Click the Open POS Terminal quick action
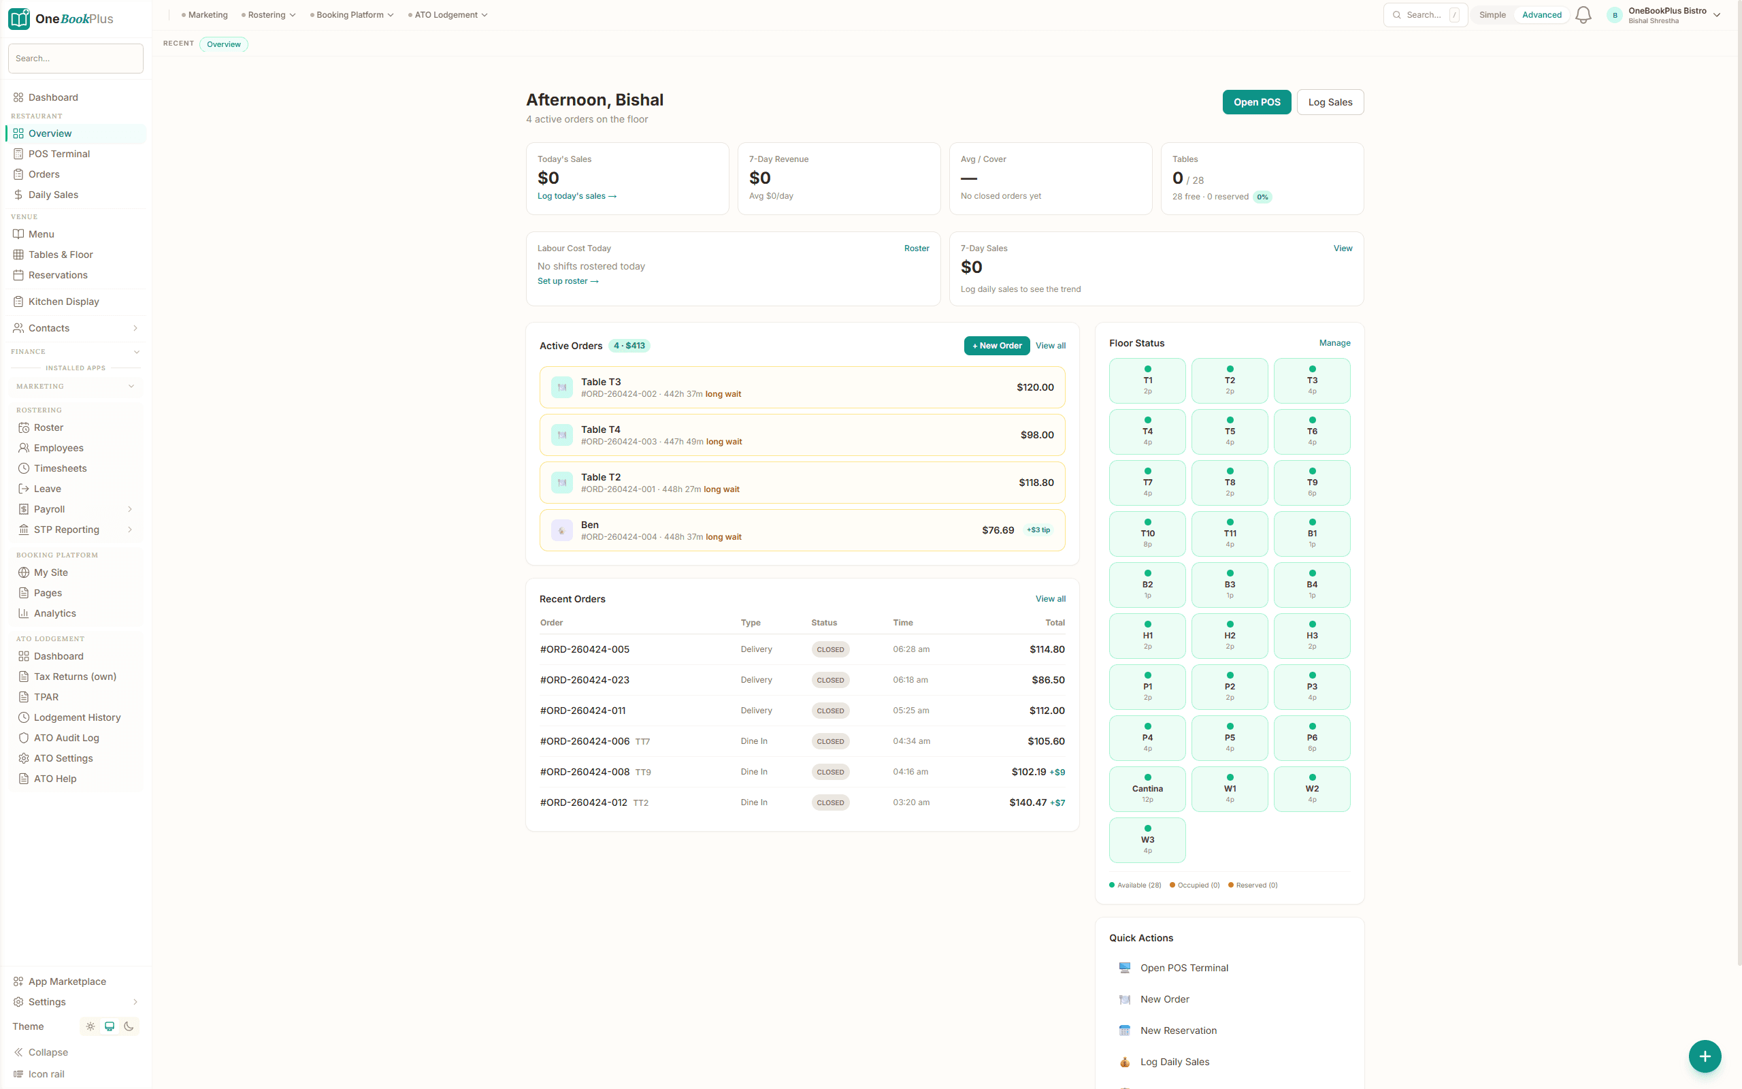The width and height of the screenshot is (1742, 1089). click(x=1230, y=968)
